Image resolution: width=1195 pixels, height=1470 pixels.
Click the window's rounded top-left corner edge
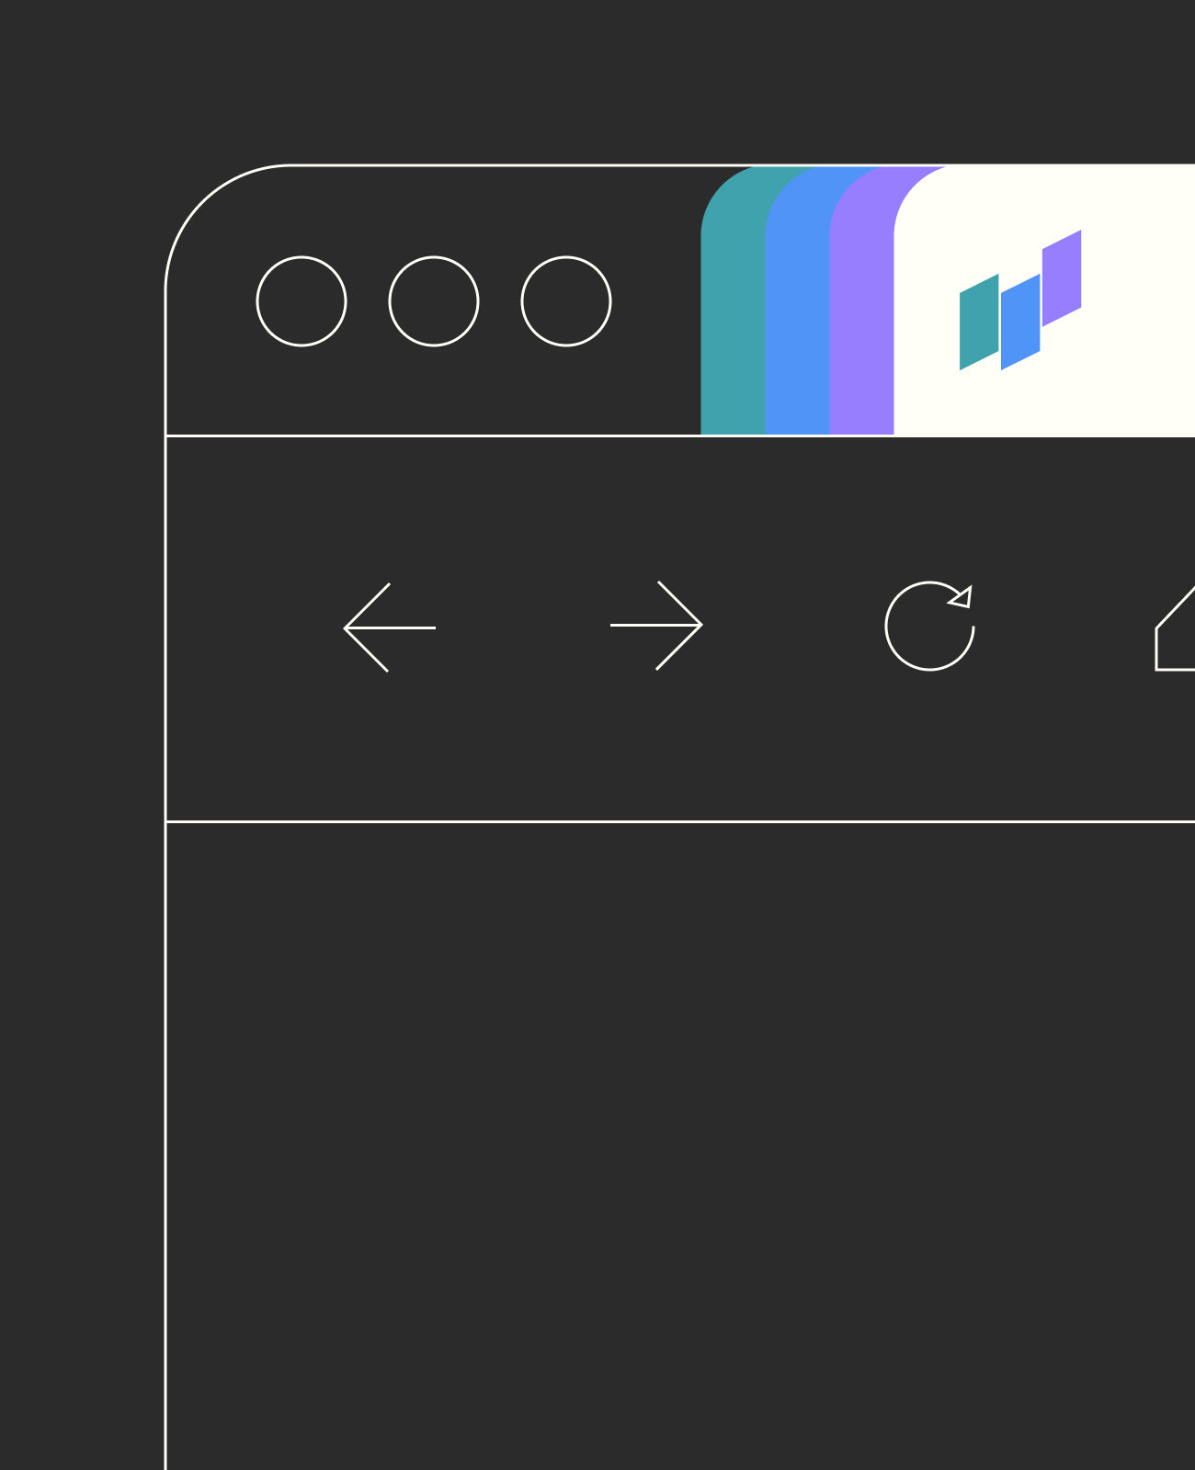point(202,201)
